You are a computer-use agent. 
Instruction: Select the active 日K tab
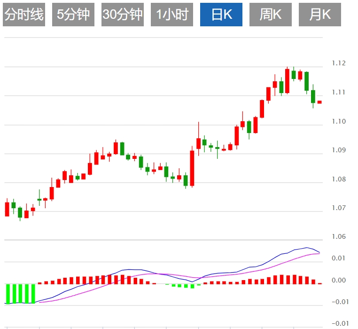point(221,15)
